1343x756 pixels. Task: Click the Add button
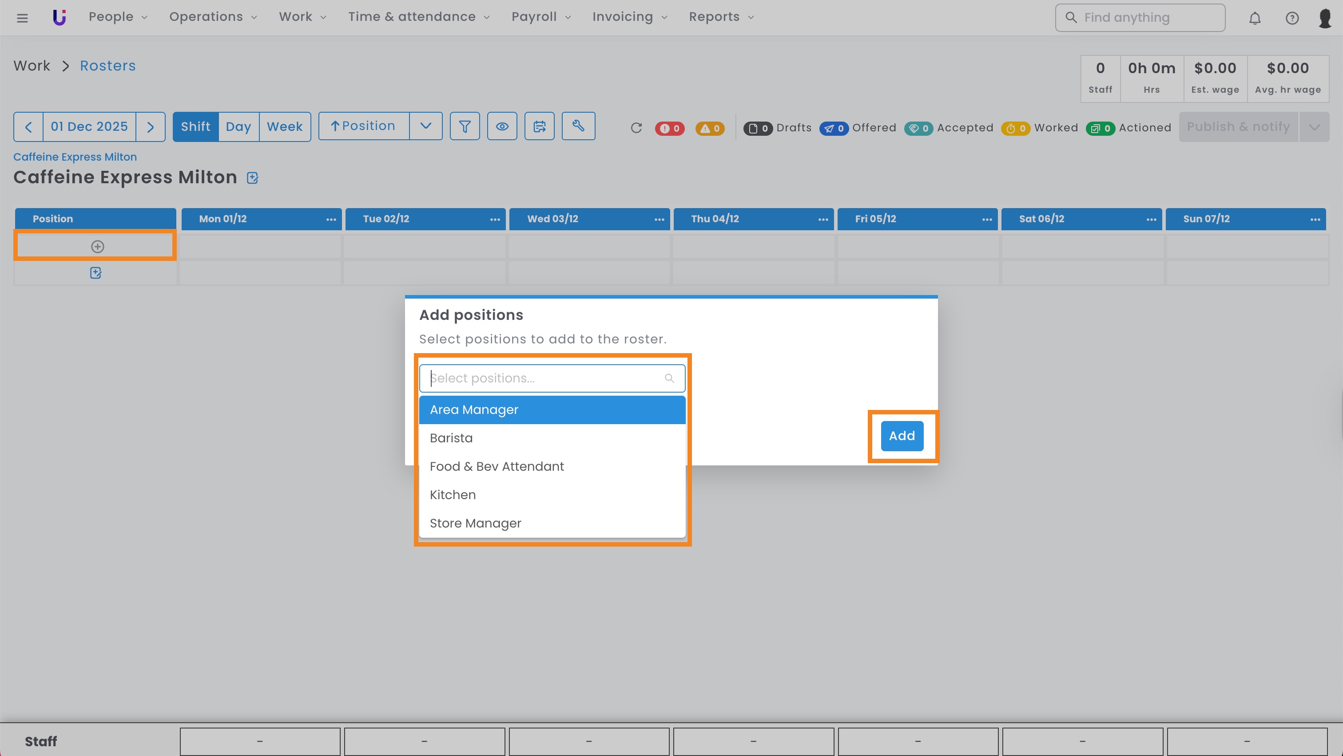tap(902, 436)
